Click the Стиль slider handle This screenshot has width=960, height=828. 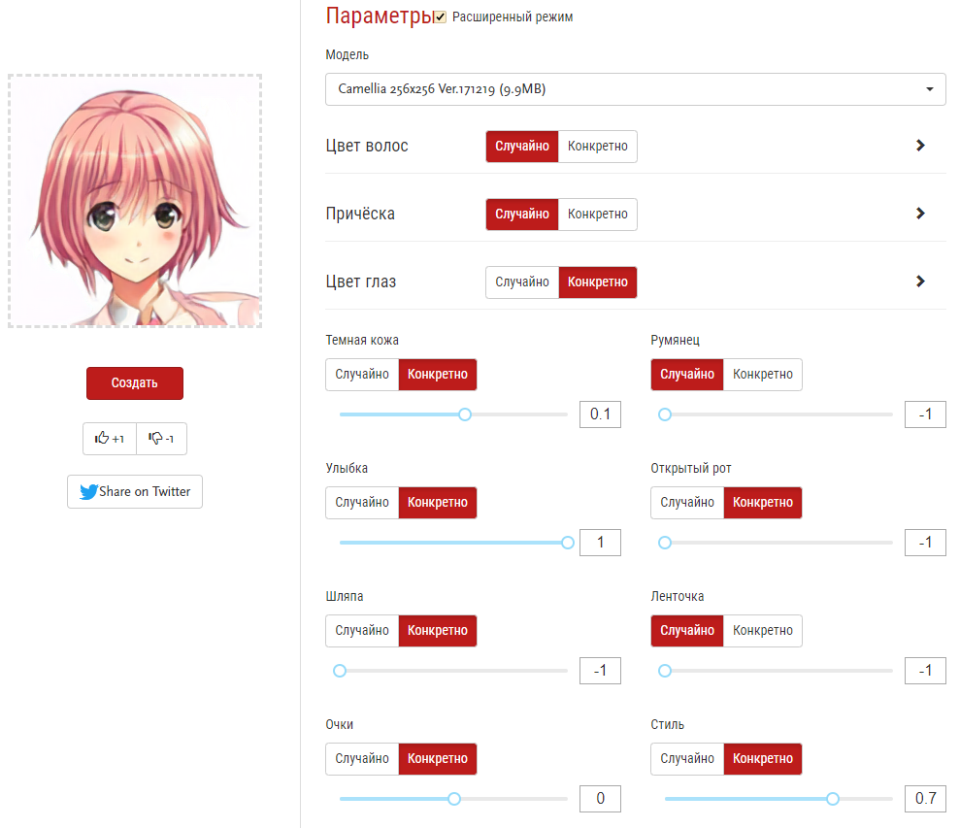click(x=833, y=799)
